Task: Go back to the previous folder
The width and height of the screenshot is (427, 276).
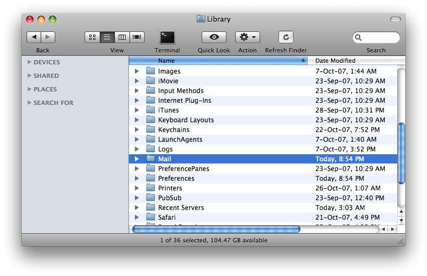Action: pos(34,37)
